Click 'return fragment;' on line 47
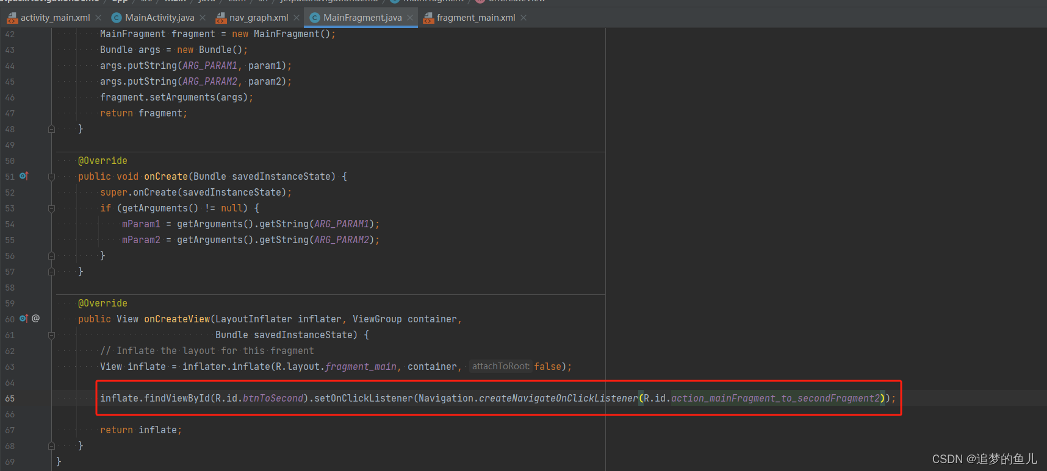This screenshot has width=1047, height=471. pos(144,113)
